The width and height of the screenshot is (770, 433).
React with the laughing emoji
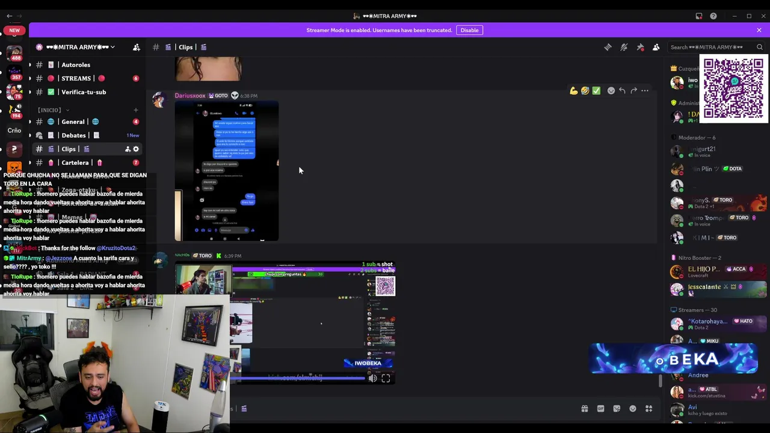pos(585,91)
